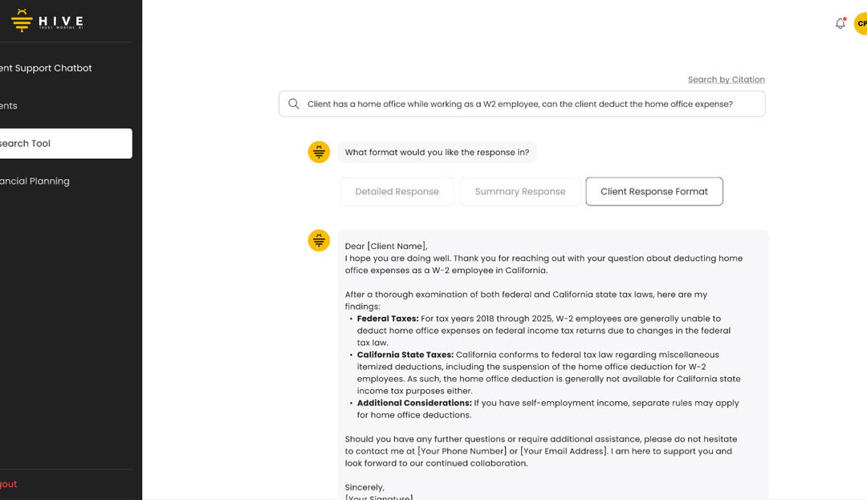Click the format question chat bubble
867x500 pixels.
438,152
